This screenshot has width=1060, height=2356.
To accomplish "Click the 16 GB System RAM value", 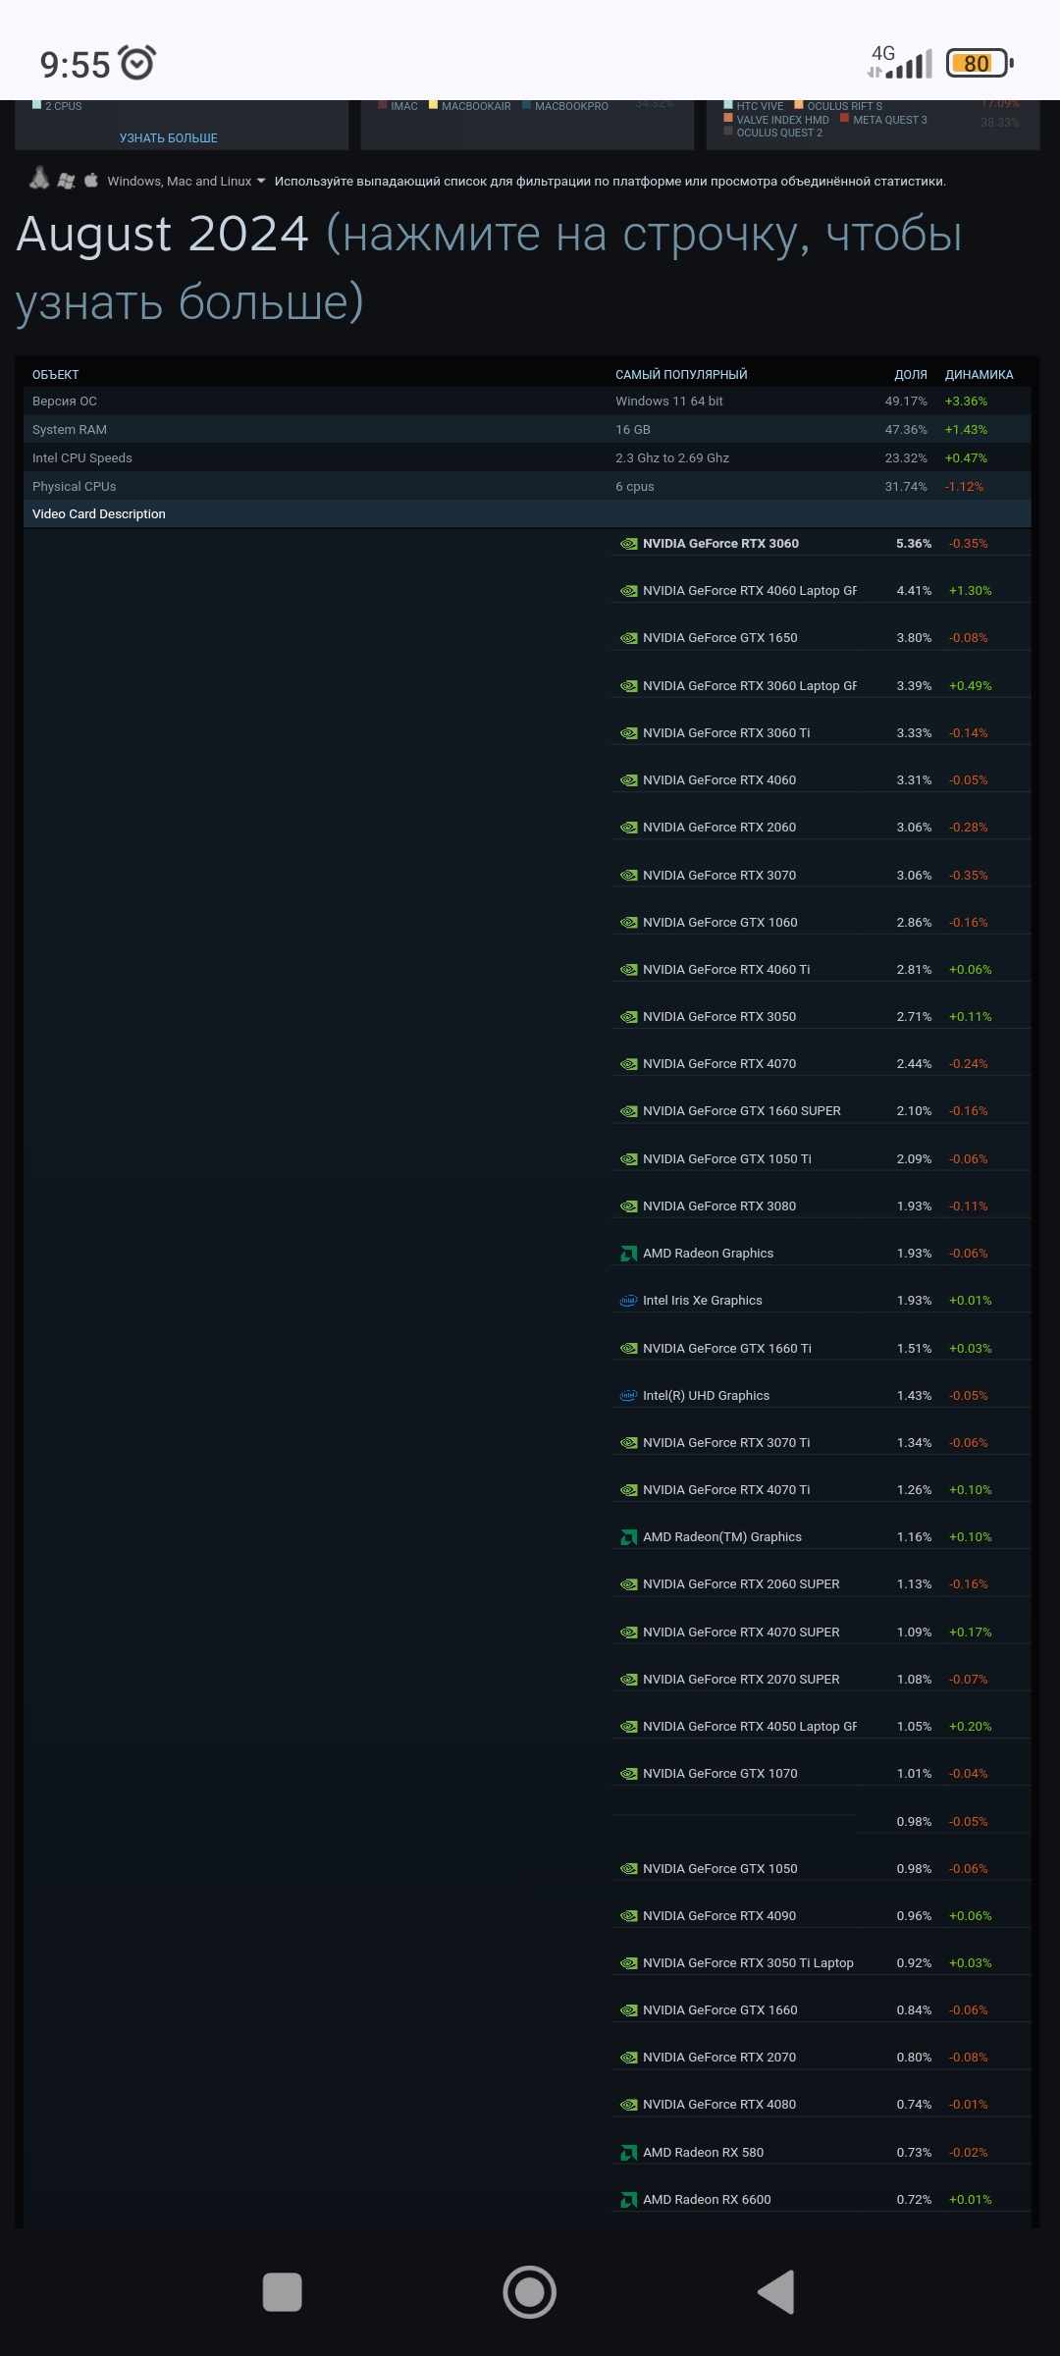I will click(633, 429).
